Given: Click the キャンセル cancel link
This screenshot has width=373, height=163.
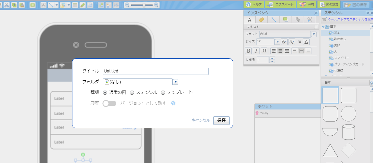Looking at the screenshot, I should coord(201,120).
